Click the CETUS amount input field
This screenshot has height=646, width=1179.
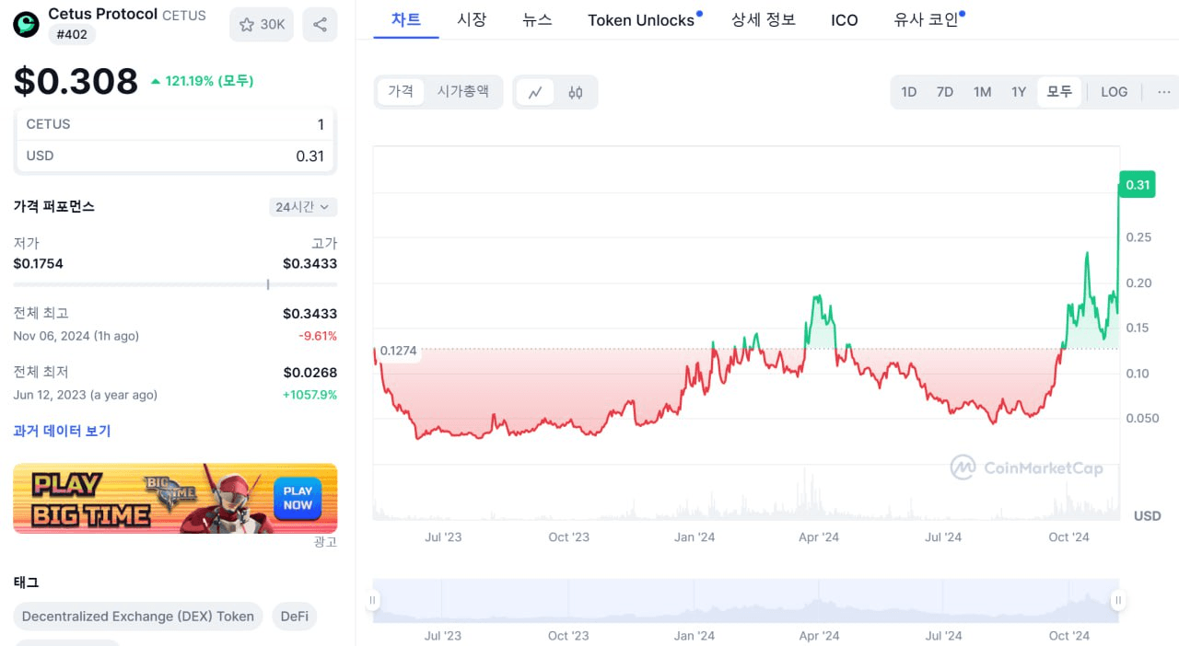[176, 124]
